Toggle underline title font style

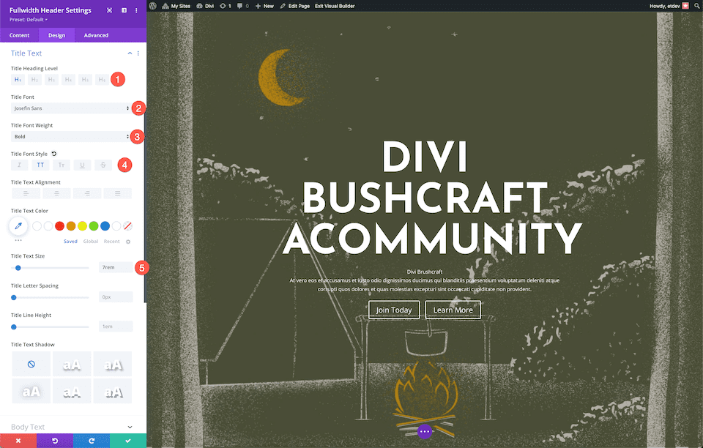pos(82,165)
